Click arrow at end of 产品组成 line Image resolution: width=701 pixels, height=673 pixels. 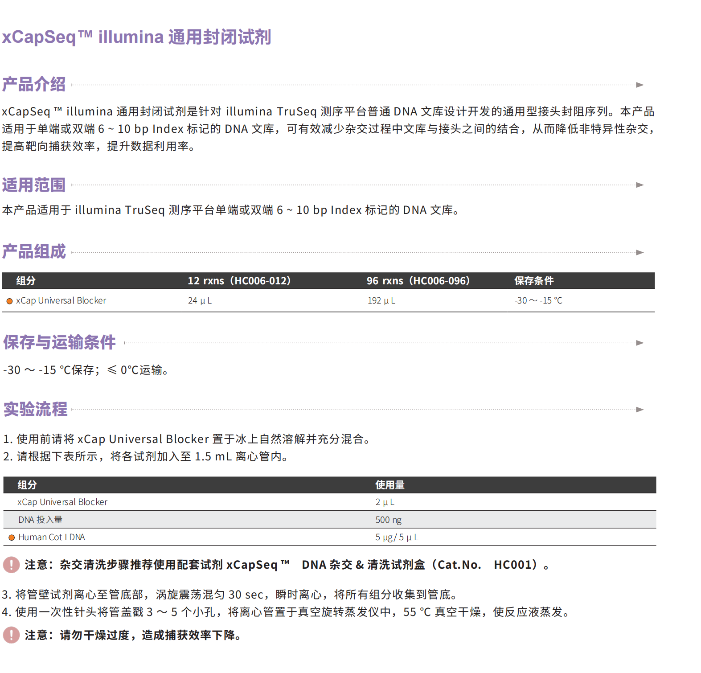640,252
